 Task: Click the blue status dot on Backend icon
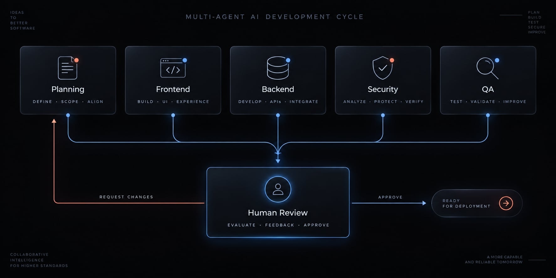(x=288, y=60)
